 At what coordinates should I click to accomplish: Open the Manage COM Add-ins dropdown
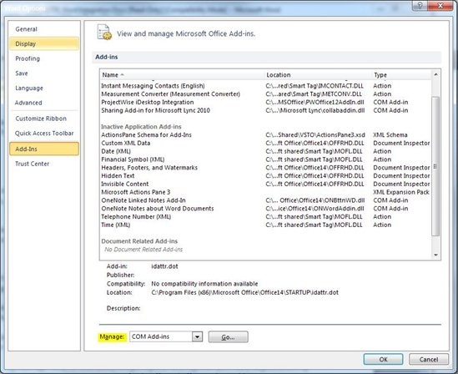point(197,336)
